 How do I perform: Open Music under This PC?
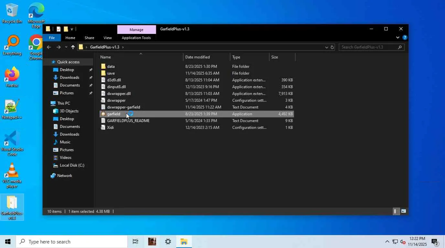point(65,142)
